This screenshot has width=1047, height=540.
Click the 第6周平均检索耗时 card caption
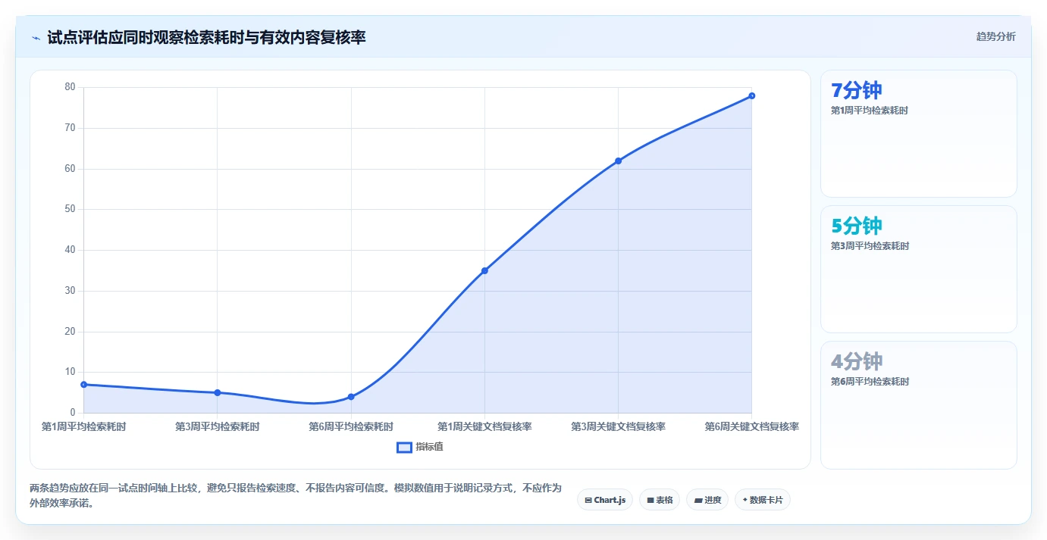(870, 382)
